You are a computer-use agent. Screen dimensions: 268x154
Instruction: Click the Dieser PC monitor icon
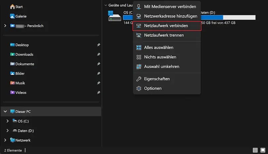[12, 111]
